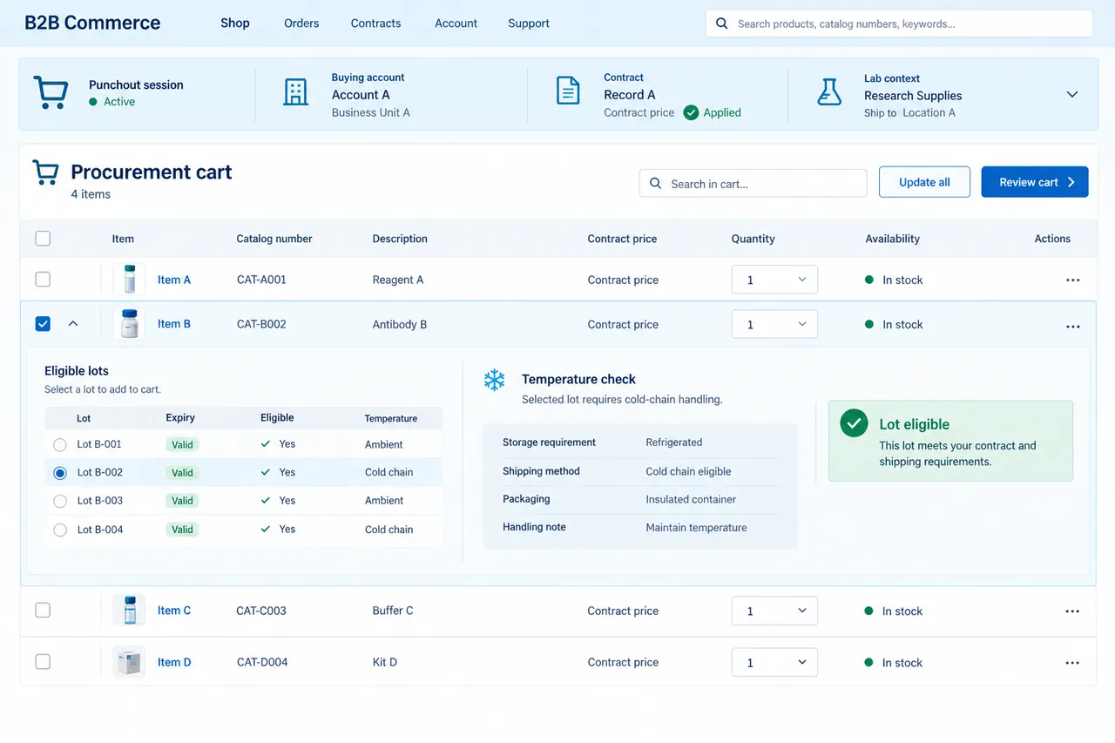
Task: Check the Item A row checkbox
Action: tap(43, 280)
